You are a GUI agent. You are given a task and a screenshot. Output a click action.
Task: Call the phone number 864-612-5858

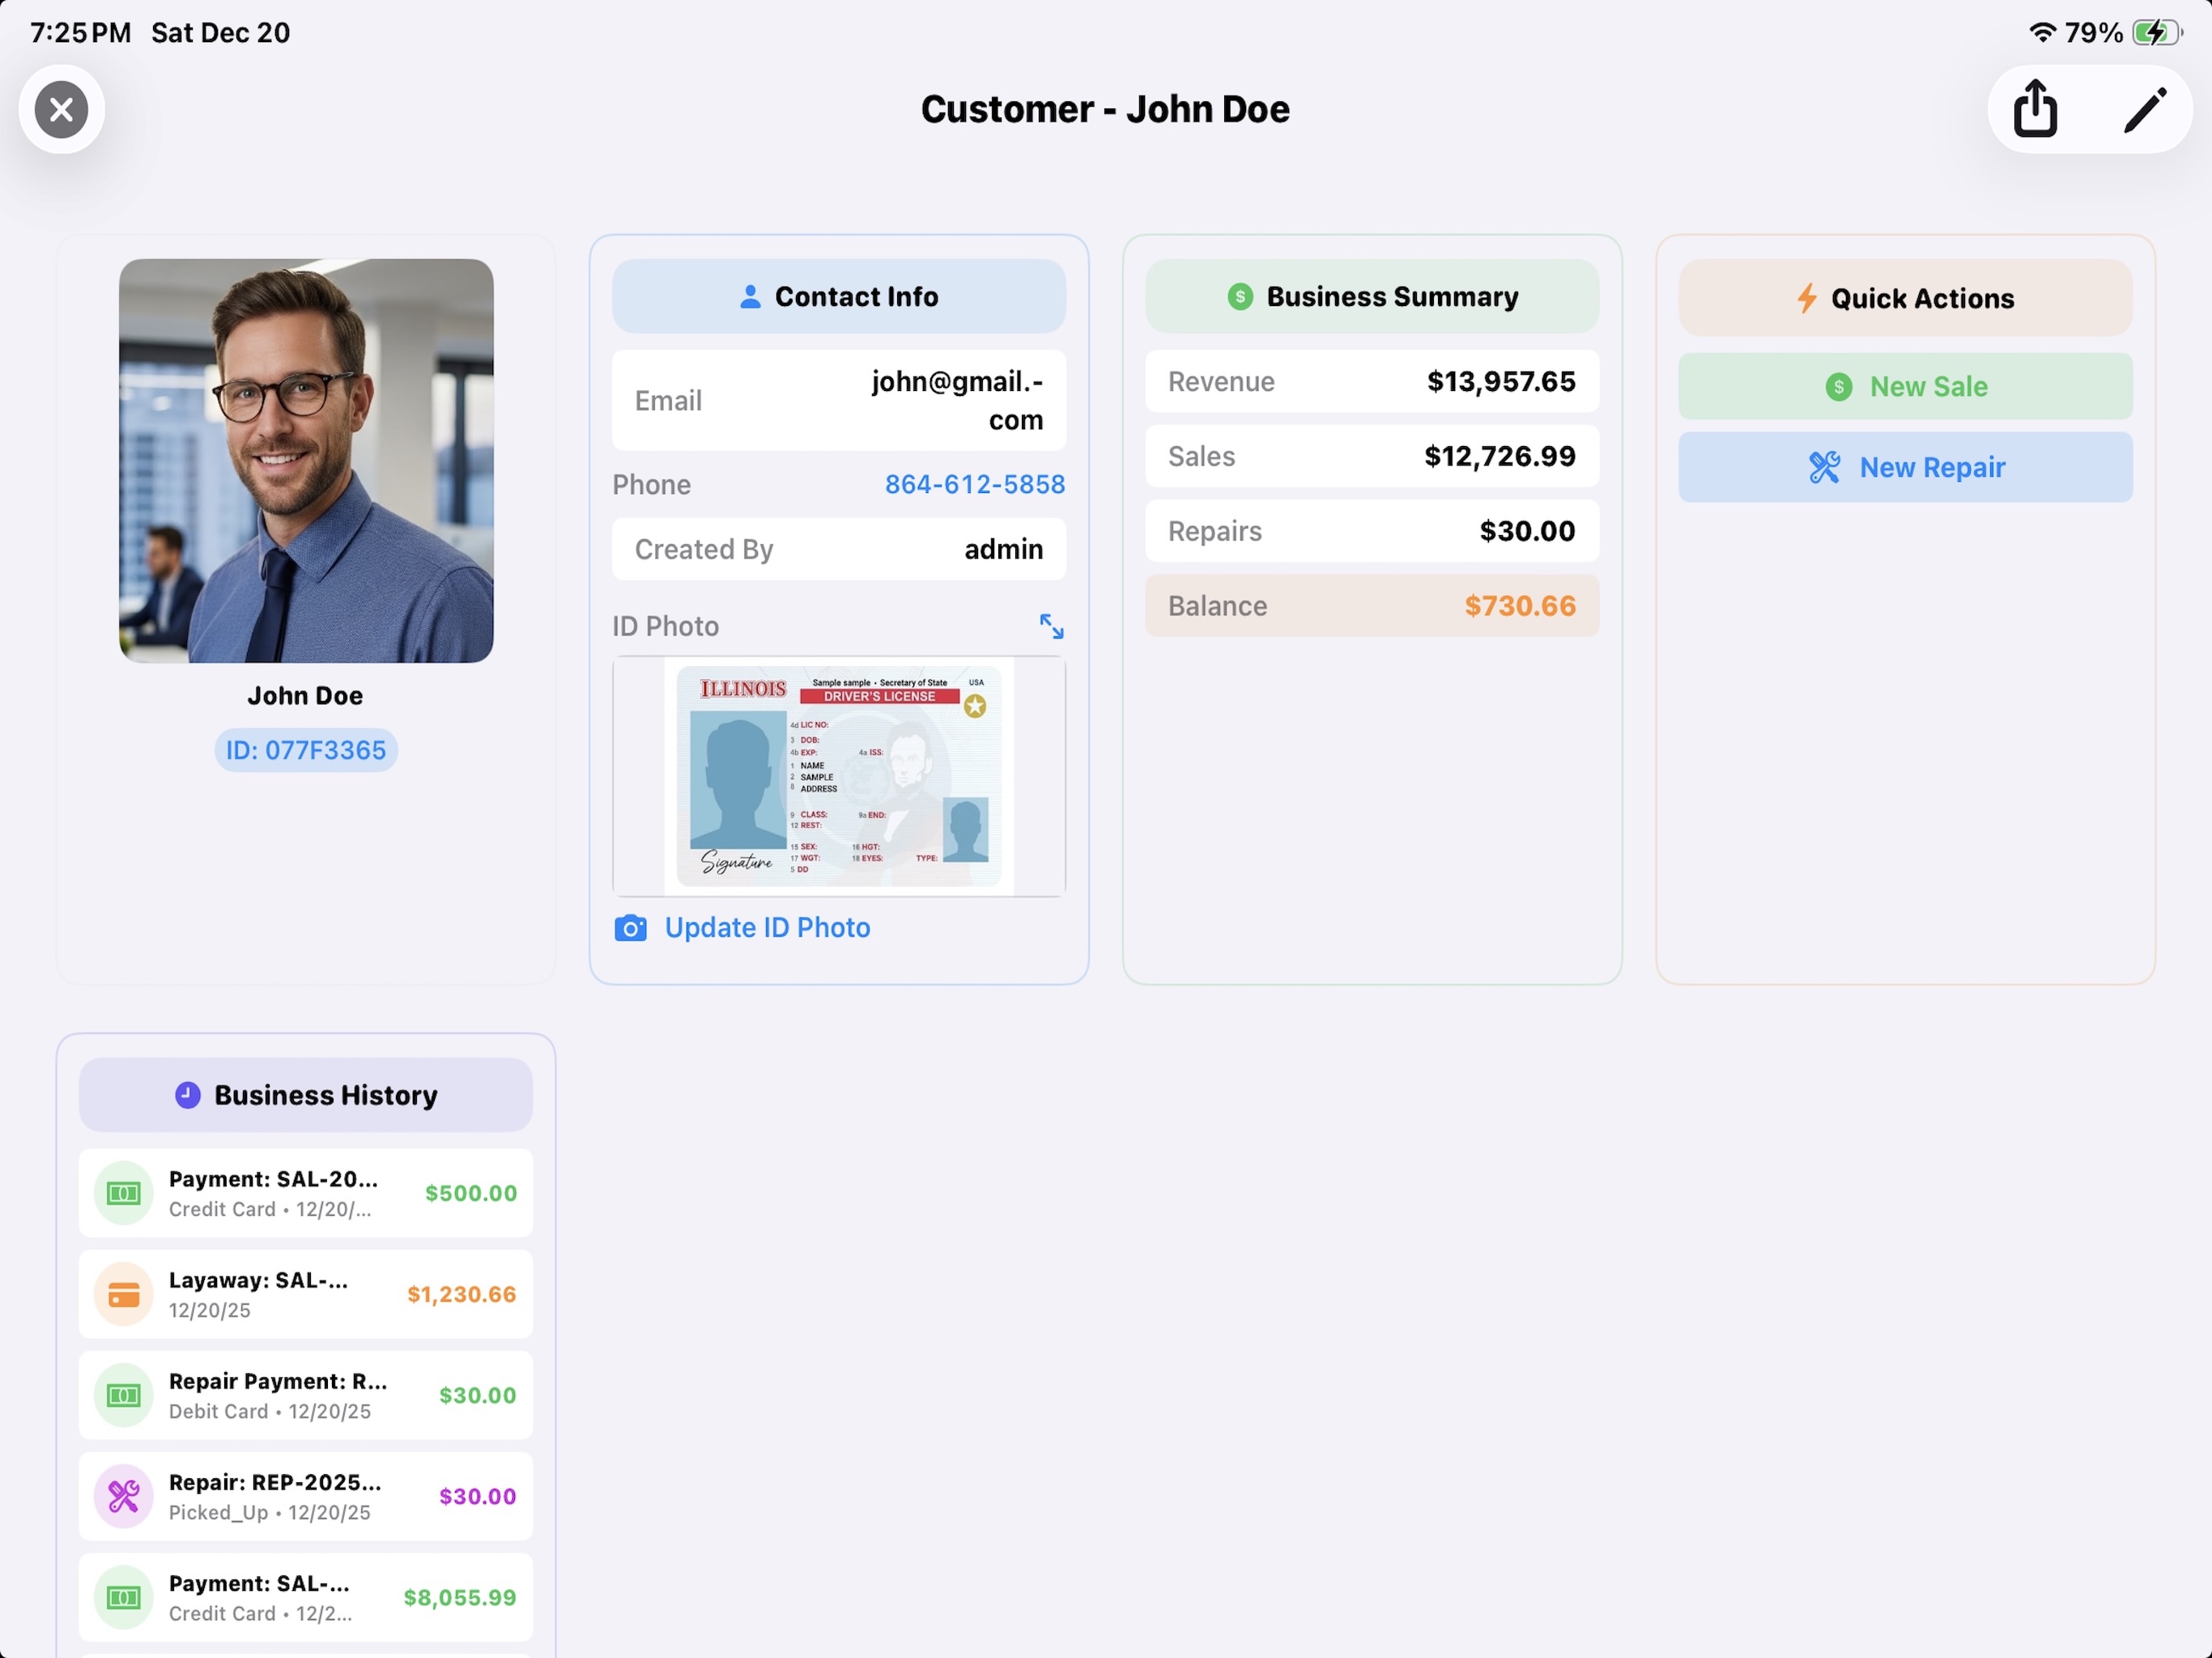(974, 484)
